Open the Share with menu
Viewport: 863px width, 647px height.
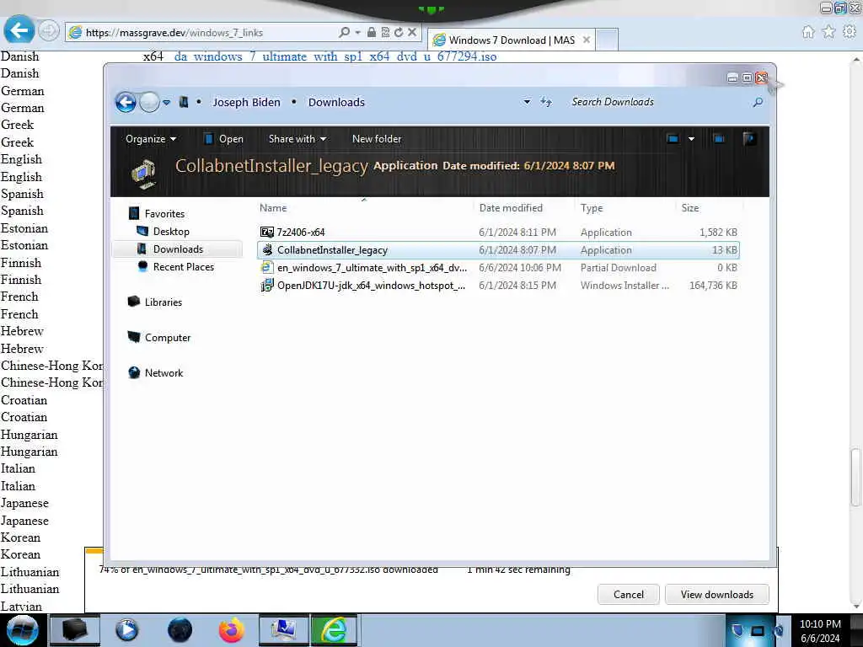pos(297,139)
